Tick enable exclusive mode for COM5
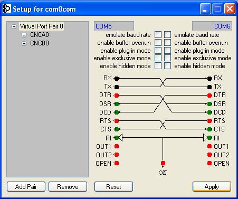The image size is (238, 199). tap(158, 58)
